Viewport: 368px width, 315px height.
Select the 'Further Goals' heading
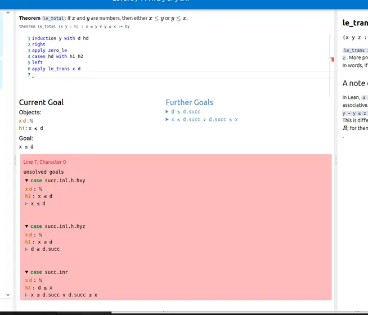pyautogui.click(x=189, y=102)
